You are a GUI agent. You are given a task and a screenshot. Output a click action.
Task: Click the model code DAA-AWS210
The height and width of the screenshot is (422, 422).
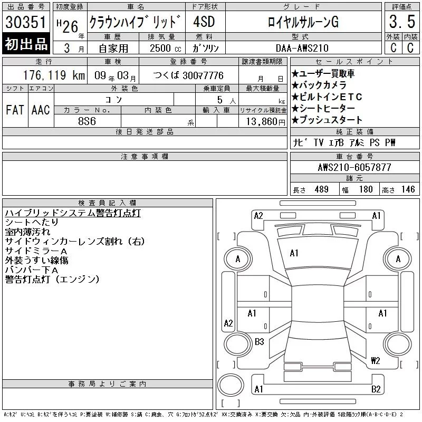(x=302, y=48)
